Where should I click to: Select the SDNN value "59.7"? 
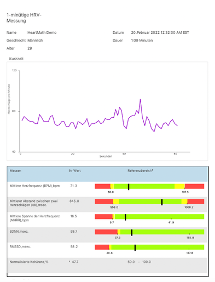[74, 232]
